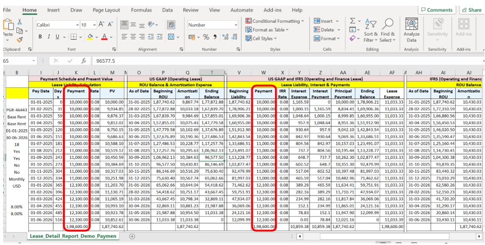Screen dimensions: 485x245
Task: Open the Analyze Data tool
Action: [x=411, y=29]
